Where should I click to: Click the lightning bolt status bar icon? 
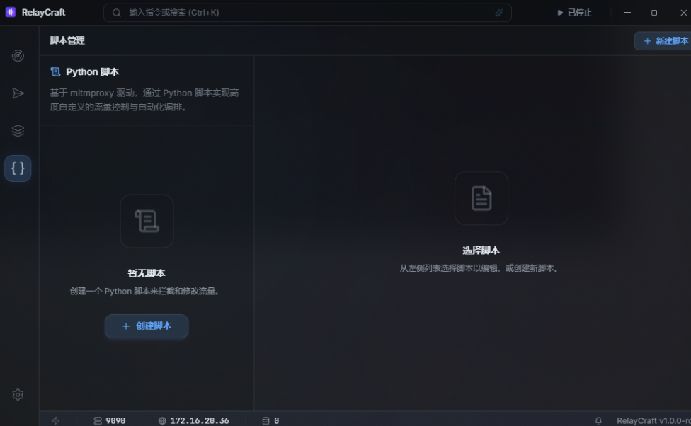[55, 421]
